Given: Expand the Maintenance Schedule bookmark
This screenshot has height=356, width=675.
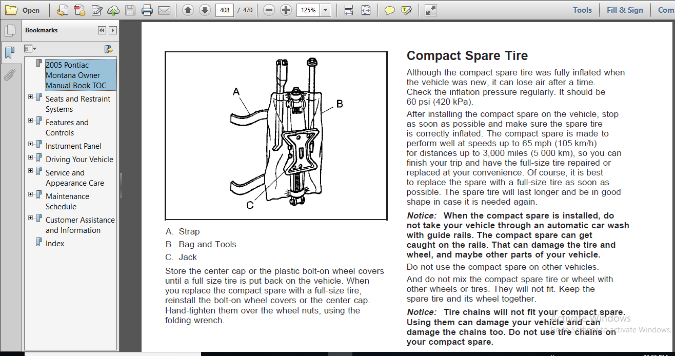Looking at the screenshot, I should (31, 194).
